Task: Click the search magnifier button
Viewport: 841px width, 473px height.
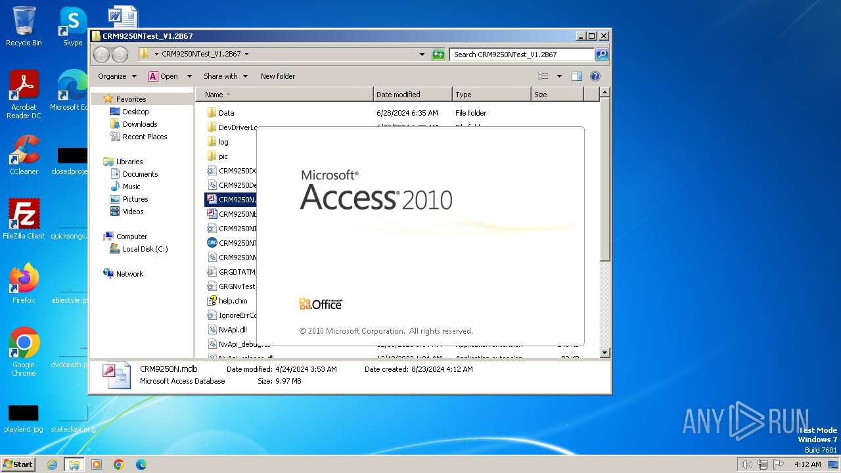Action: (x=601, y=55)
